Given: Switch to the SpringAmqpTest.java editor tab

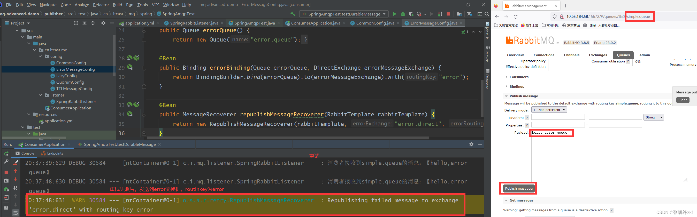Looking at the screenshot, I should tap(254, 23).
